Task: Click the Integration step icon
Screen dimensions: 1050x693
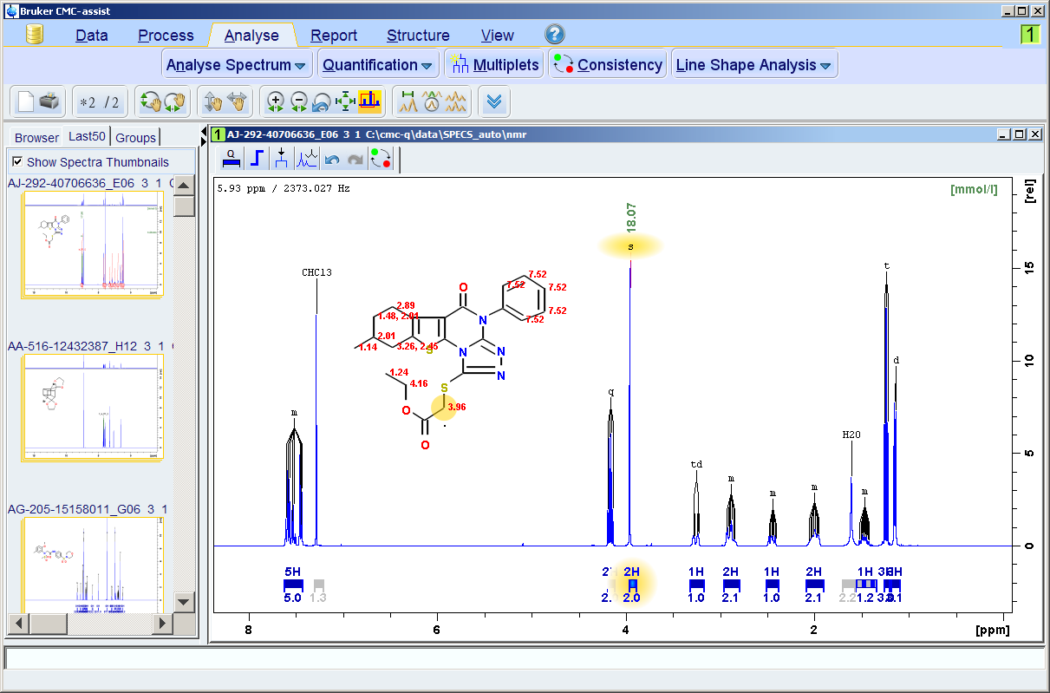Action: (256, 158)
